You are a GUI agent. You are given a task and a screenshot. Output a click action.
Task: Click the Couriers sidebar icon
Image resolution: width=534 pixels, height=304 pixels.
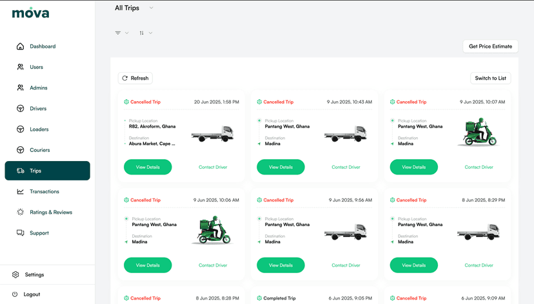click(x=21, y=150)
